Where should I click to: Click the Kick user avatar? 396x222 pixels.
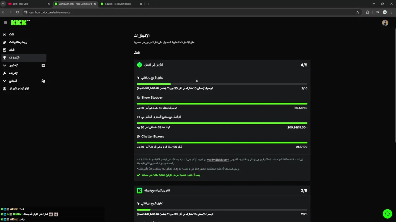(385, 23)
